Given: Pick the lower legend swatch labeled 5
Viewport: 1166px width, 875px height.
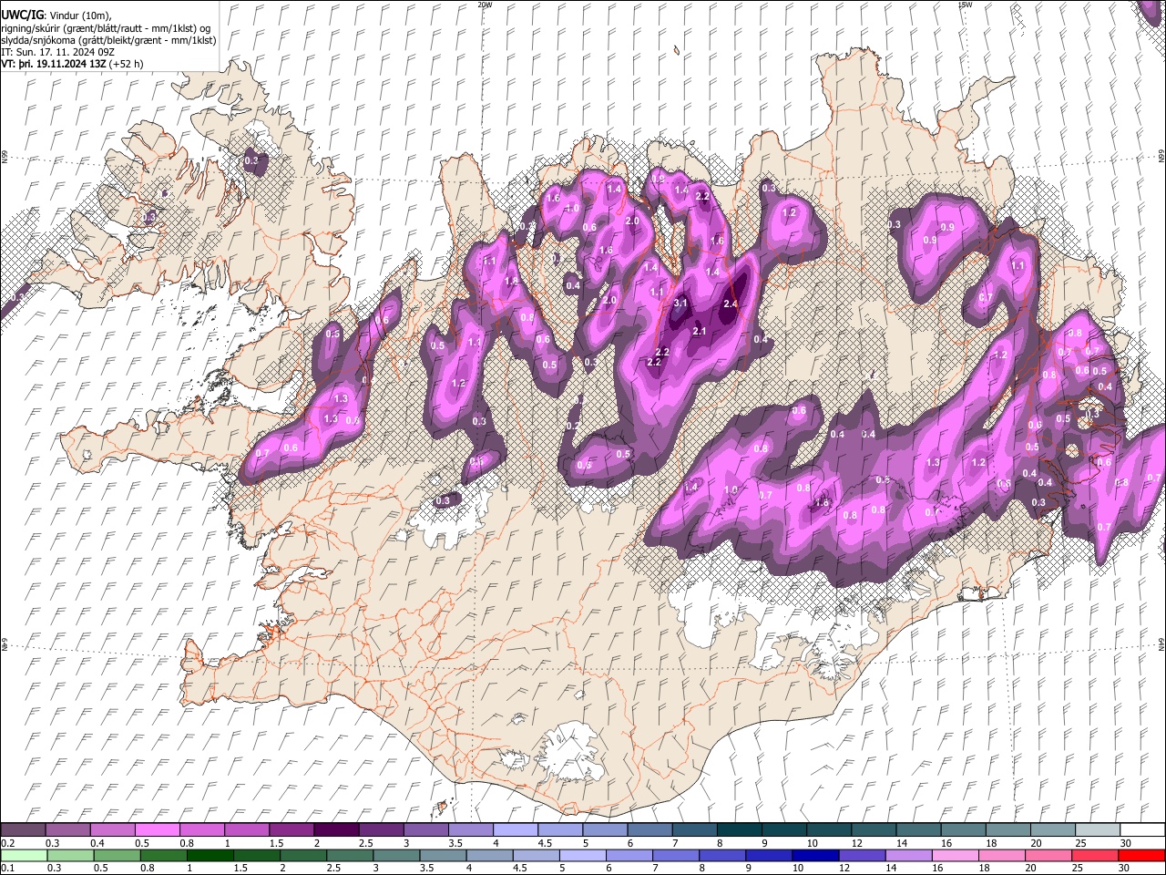Looking at the screenshot, I should click(x=583, y=855).
